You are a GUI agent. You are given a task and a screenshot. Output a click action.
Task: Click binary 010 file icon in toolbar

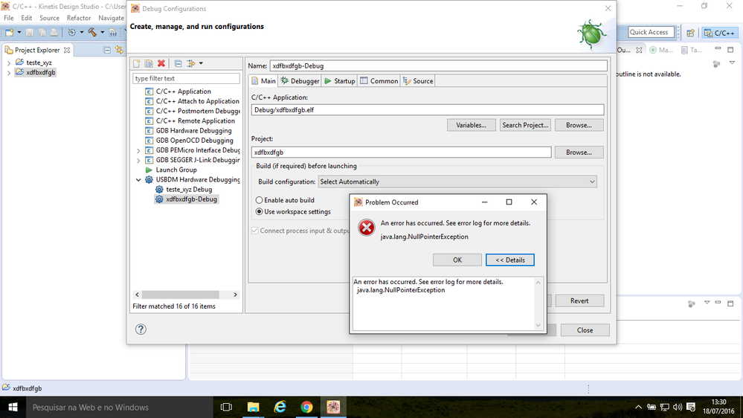(x=113, y=32)
